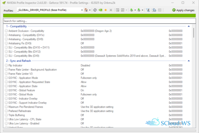Viewport: 199px width, 133px height.
Task: Select SLI - Compatibility Bits (DX9) setting name
Action: (x=24, y=56)
